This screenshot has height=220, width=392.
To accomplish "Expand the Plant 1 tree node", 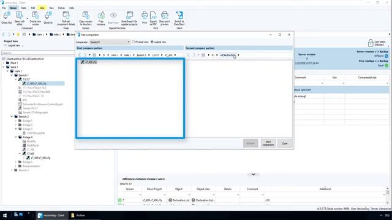I will click(4, 63).
